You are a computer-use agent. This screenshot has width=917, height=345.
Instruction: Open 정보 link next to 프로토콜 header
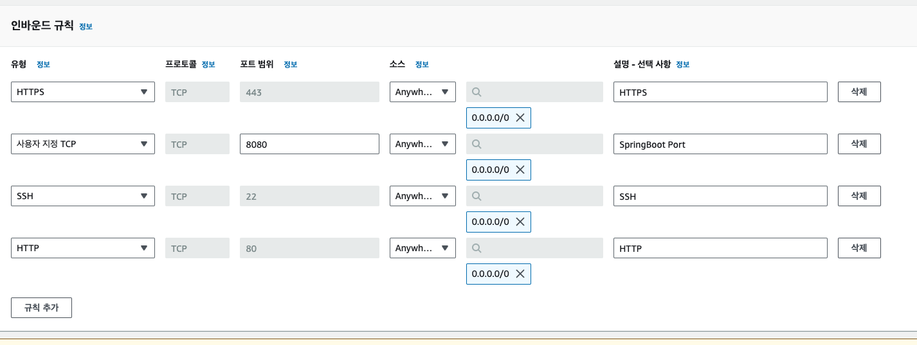(208, 64)
